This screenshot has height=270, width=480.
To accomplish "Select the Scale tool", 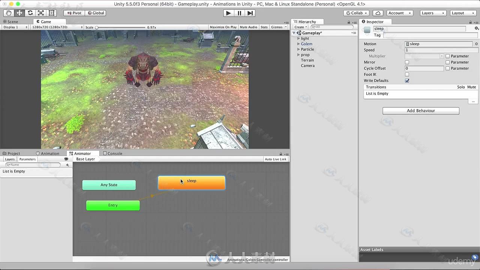I will coord(41,13).
